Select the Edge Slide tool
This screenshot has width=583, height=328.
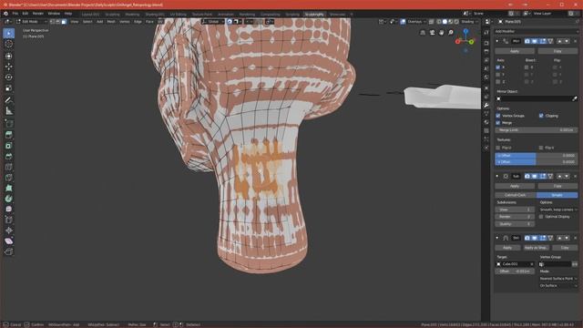9,220
